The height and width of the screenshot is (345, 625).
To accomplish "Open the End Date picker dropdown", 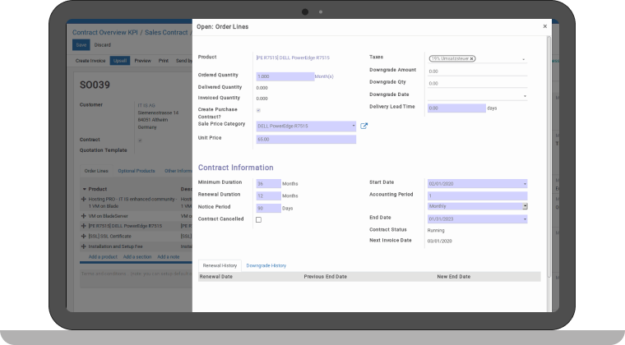I will [x=524, y=218].
